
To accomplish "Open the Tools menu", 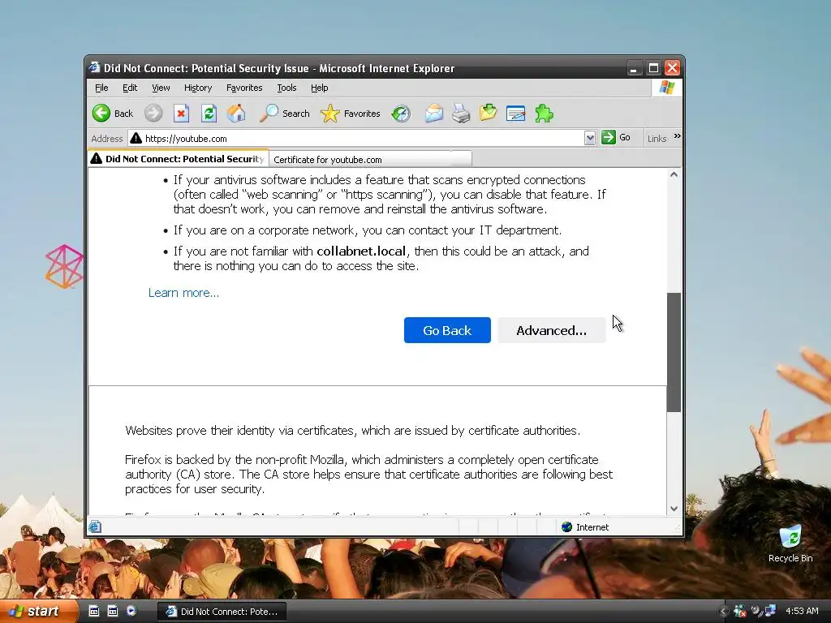I will pyautogui.click(x=286, y=88).
